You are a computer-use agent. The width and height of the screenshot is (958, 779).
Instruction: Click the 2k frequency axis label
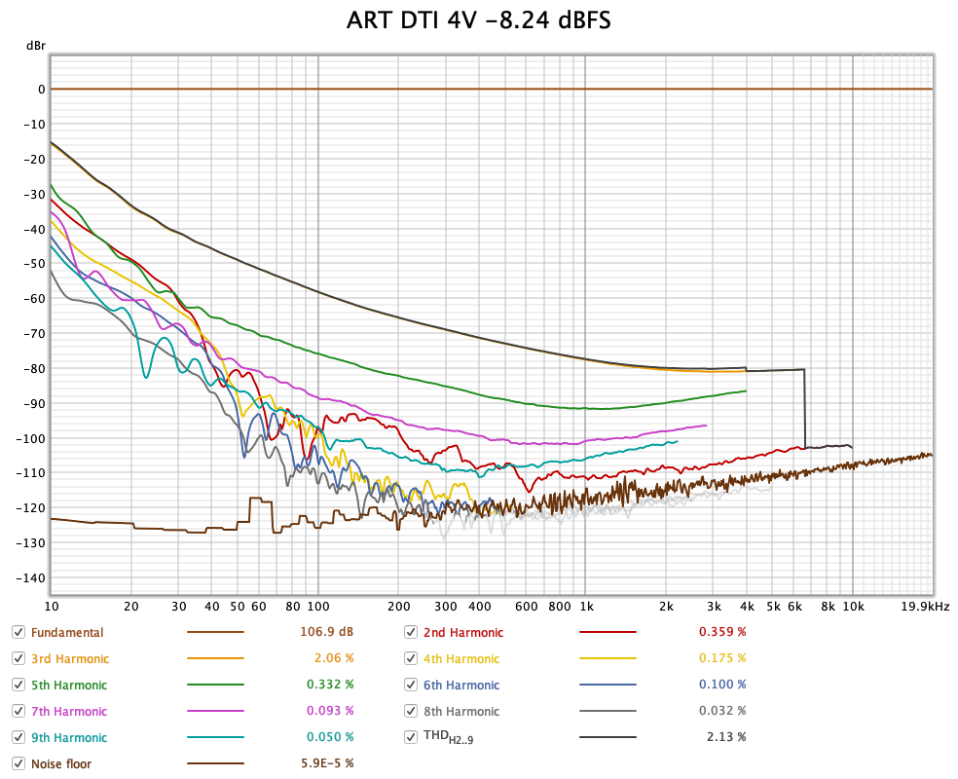click(x=667, y=607)
